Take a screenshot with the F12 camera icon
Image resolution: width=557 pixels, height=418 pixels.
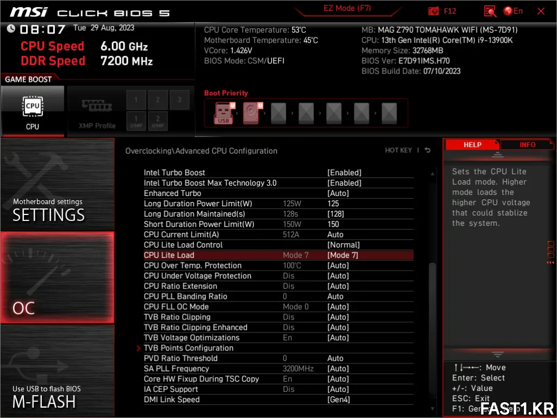point(433,11)
